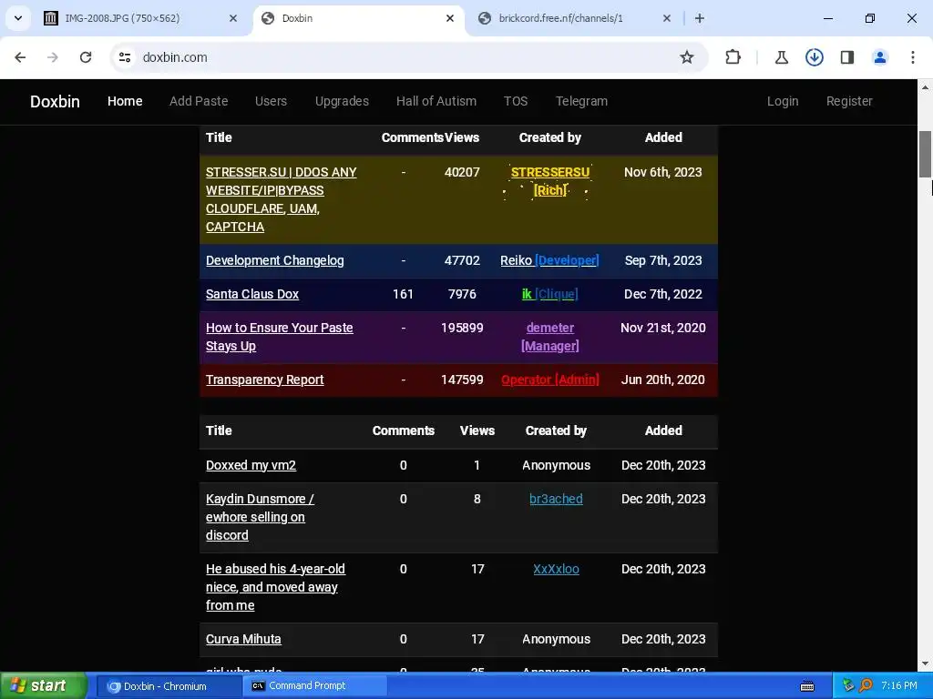Click the Doxbin site logo text
The width and height of the screenshot is (933, 699).
55,102
